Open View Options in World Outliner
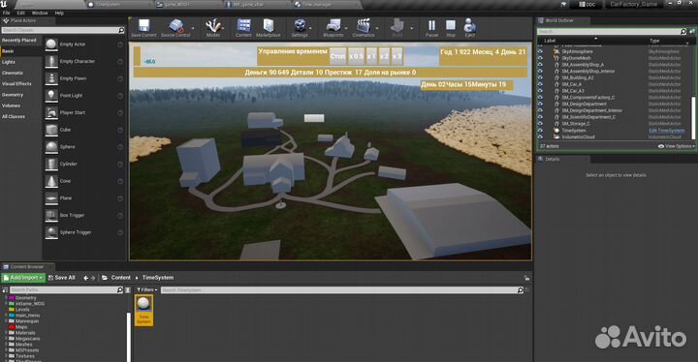Screen dimensions: 698x362 pyautogui.click(x=677, y=146)
